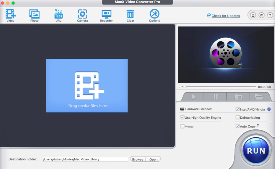This screenshot has height=169, width=275.
Task: Turn on Deinterlacing
Action: coord(238,118)
